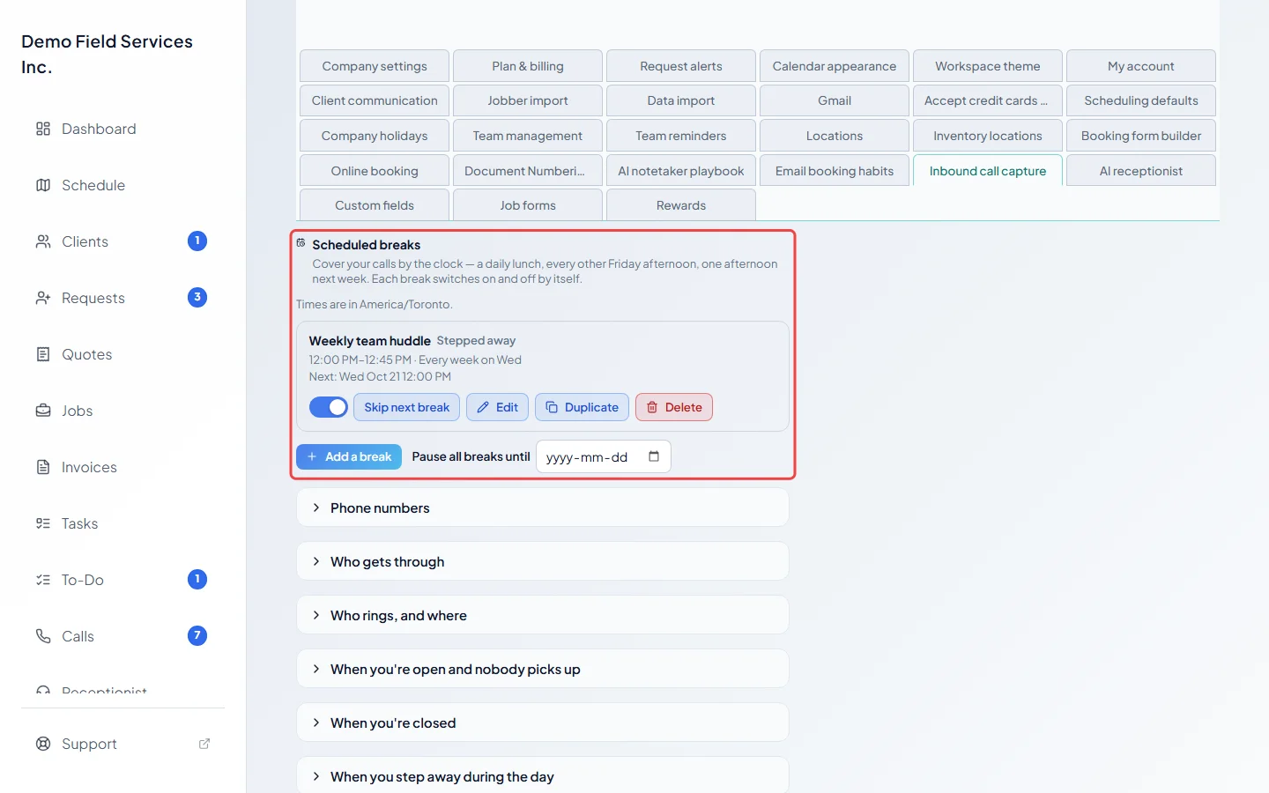This screenshot has width=1269, height=793.
Task: Click the Invoices file icon
Action: [43, 467]
